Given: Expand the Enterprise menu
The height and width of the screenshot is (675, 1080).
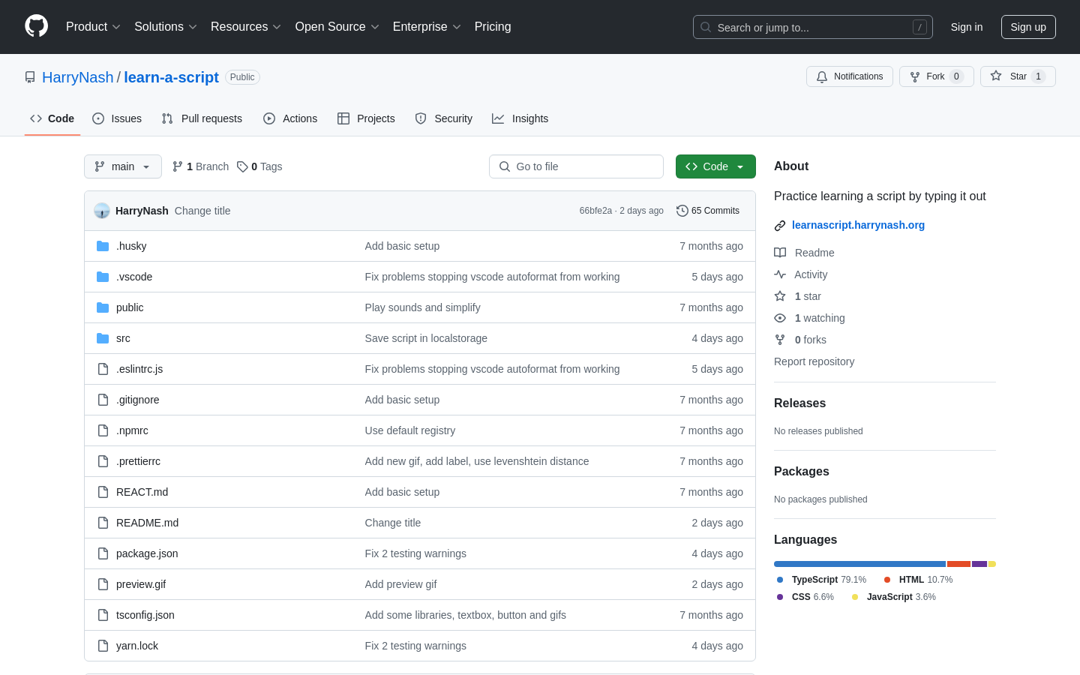Looking at the screenshot, I should pos(427,27).
